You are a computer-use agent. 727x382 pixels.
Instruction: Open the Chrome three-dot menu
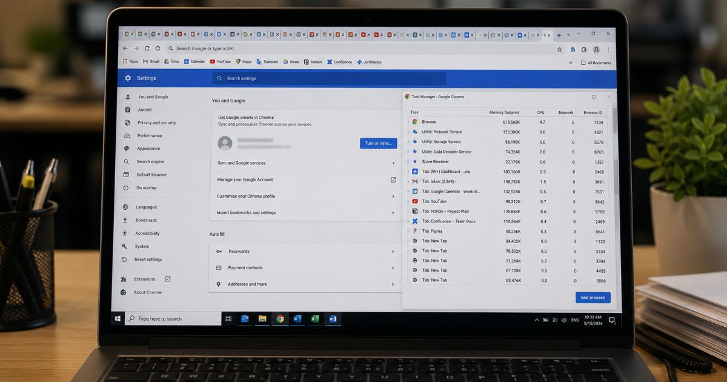608,49
